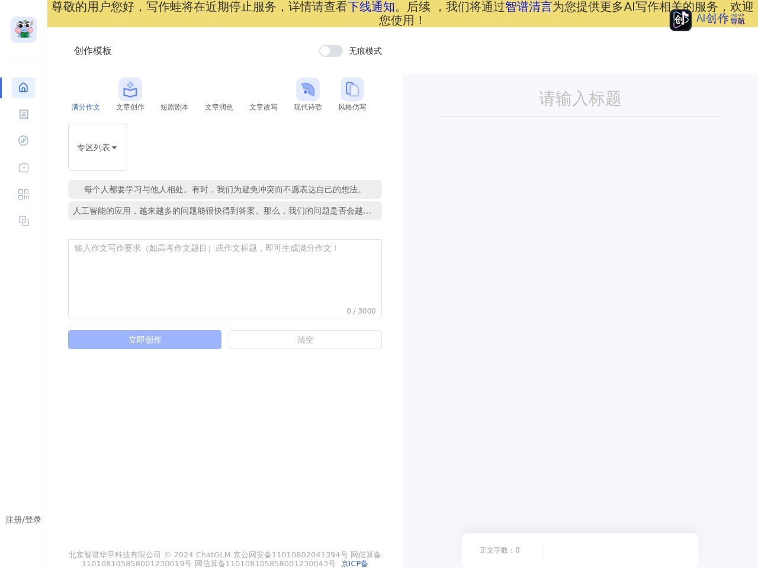The width and height of the screenshot is (758, 568).
Task: Select the 文章创作 template icon
Action: click(130, 89)
